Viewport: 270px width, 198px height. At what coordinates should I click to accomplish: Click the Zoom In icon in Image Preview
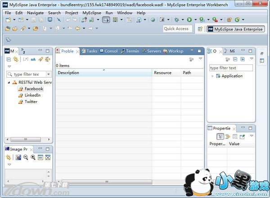(x=33, y=157)
